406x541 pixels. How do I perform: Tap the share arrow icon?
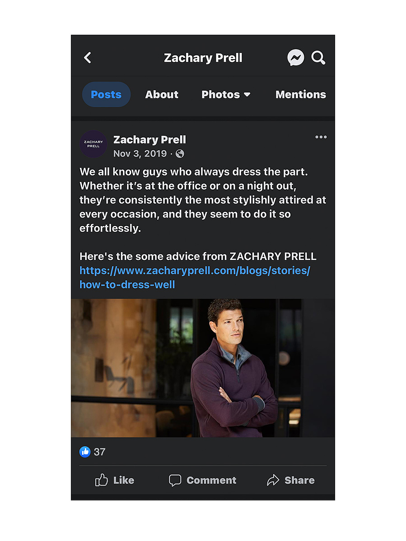[273, 480]
